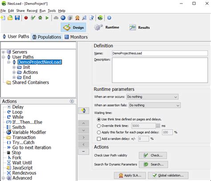Switch to the Populations tab
Image resolution: width=211 pixels, height=181 pixels.
(x=47, y=37)
